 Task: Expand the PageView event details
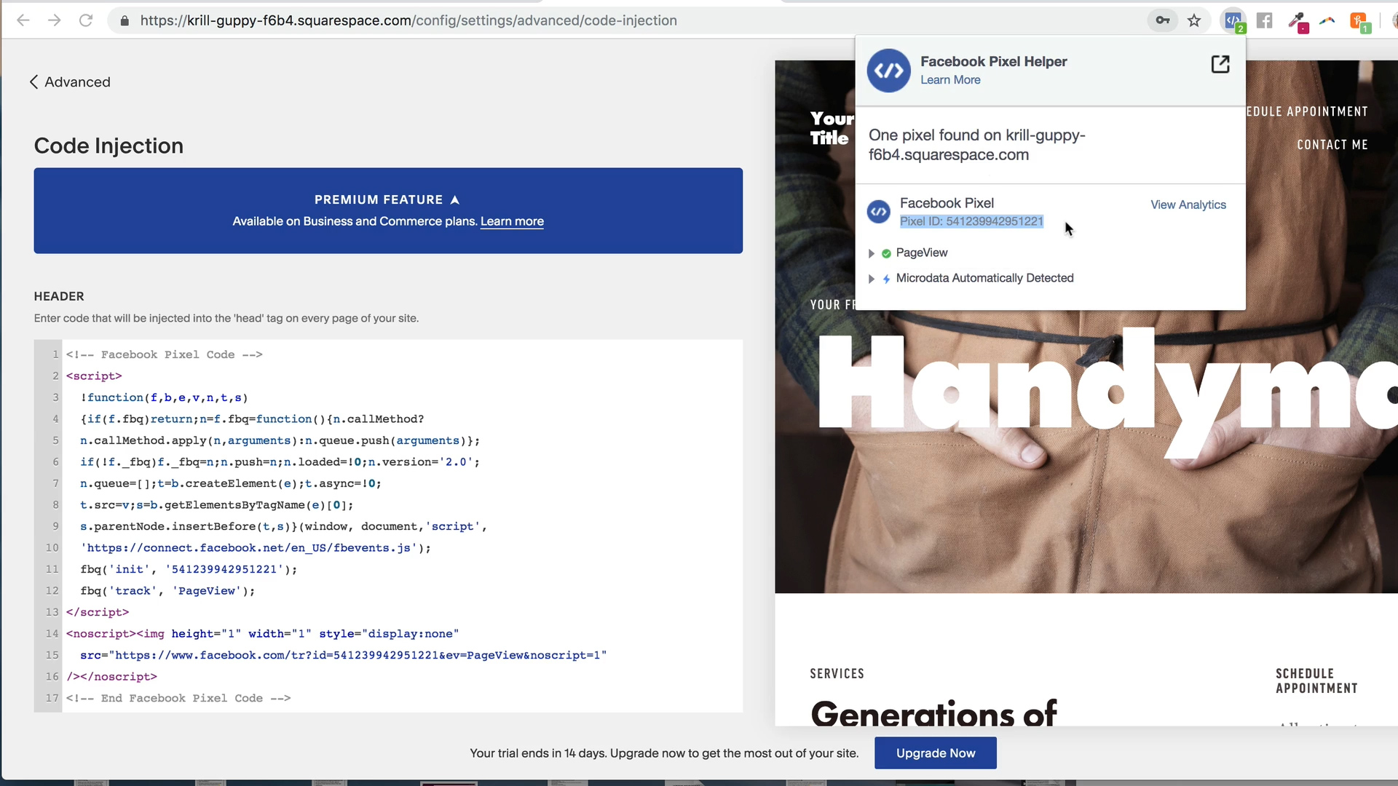tap(871, 253)
